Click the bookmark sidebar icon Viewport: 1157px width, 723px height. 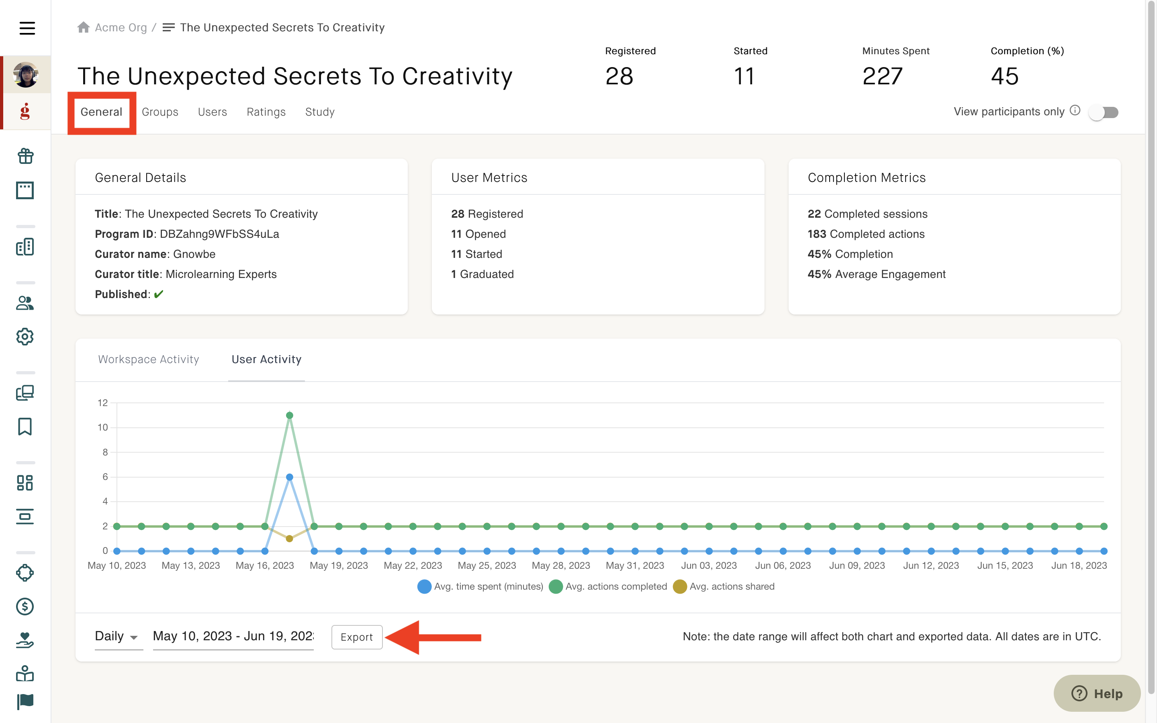(x=25, y=426)
